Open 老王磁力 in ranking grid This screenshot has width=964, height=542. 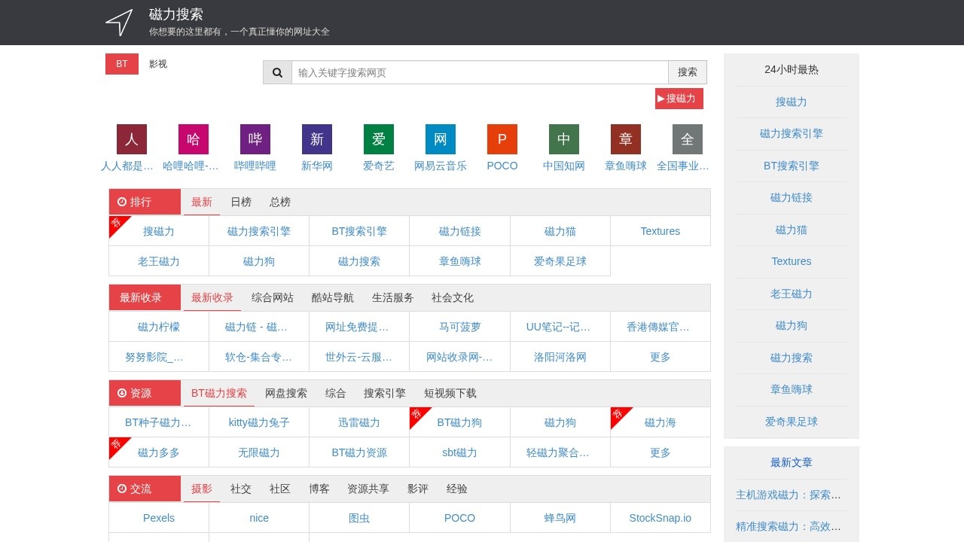click(159, 261)
